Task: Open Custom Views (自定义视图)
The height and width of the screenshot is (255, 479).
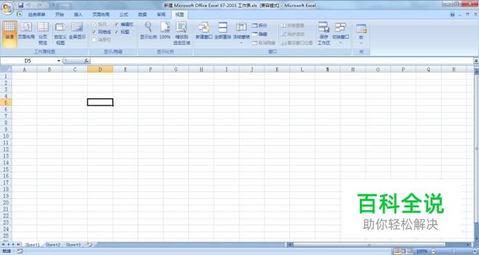Action: pyautogui.click(x=60, y=33)
